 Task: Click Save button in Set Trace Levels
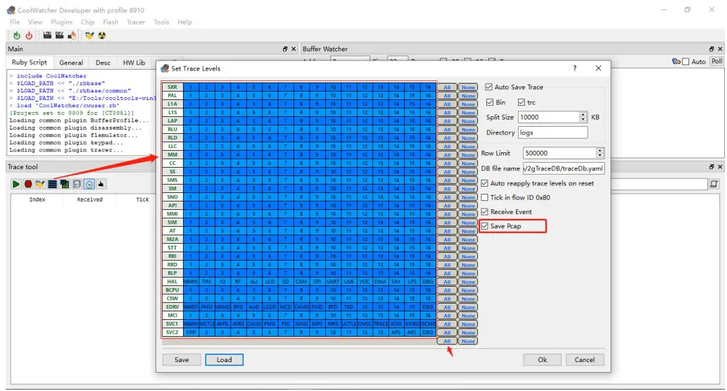[182, 360]
